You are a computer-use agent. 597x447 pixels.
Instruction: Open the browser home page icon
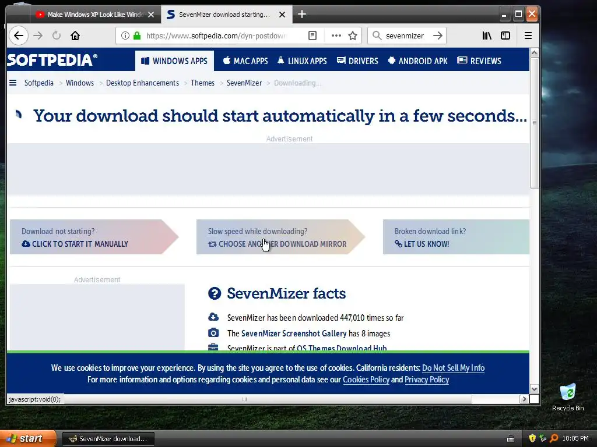coord(75,36)
